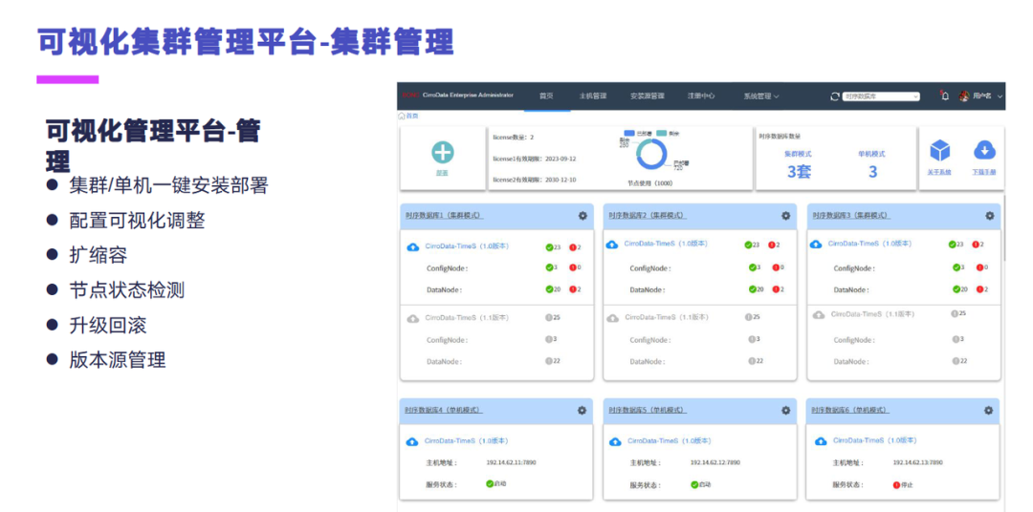This screenshot has width=1033, height=512.
Task: Open 时序数据库2（集群模式） title link
Action: tap(647, 215)
